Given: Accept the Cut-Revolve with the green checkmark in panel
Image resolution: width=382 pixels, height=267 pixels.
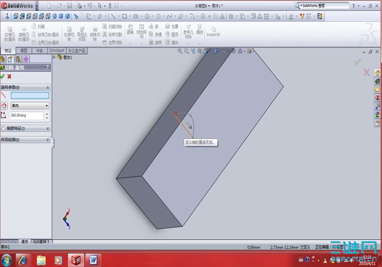Looking at the screenshot, I should (3, 77).
